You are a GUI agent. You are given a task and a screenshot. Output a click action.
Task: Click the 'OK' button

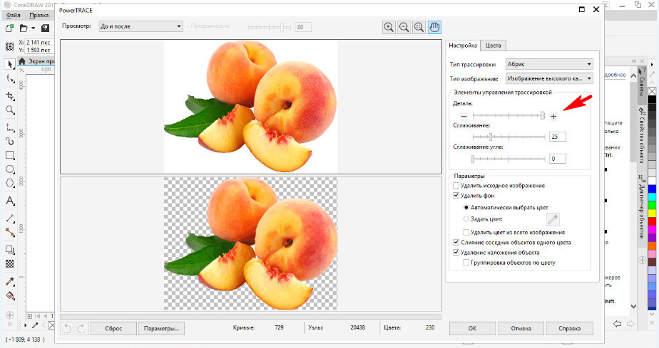click(x=472, y=329)
